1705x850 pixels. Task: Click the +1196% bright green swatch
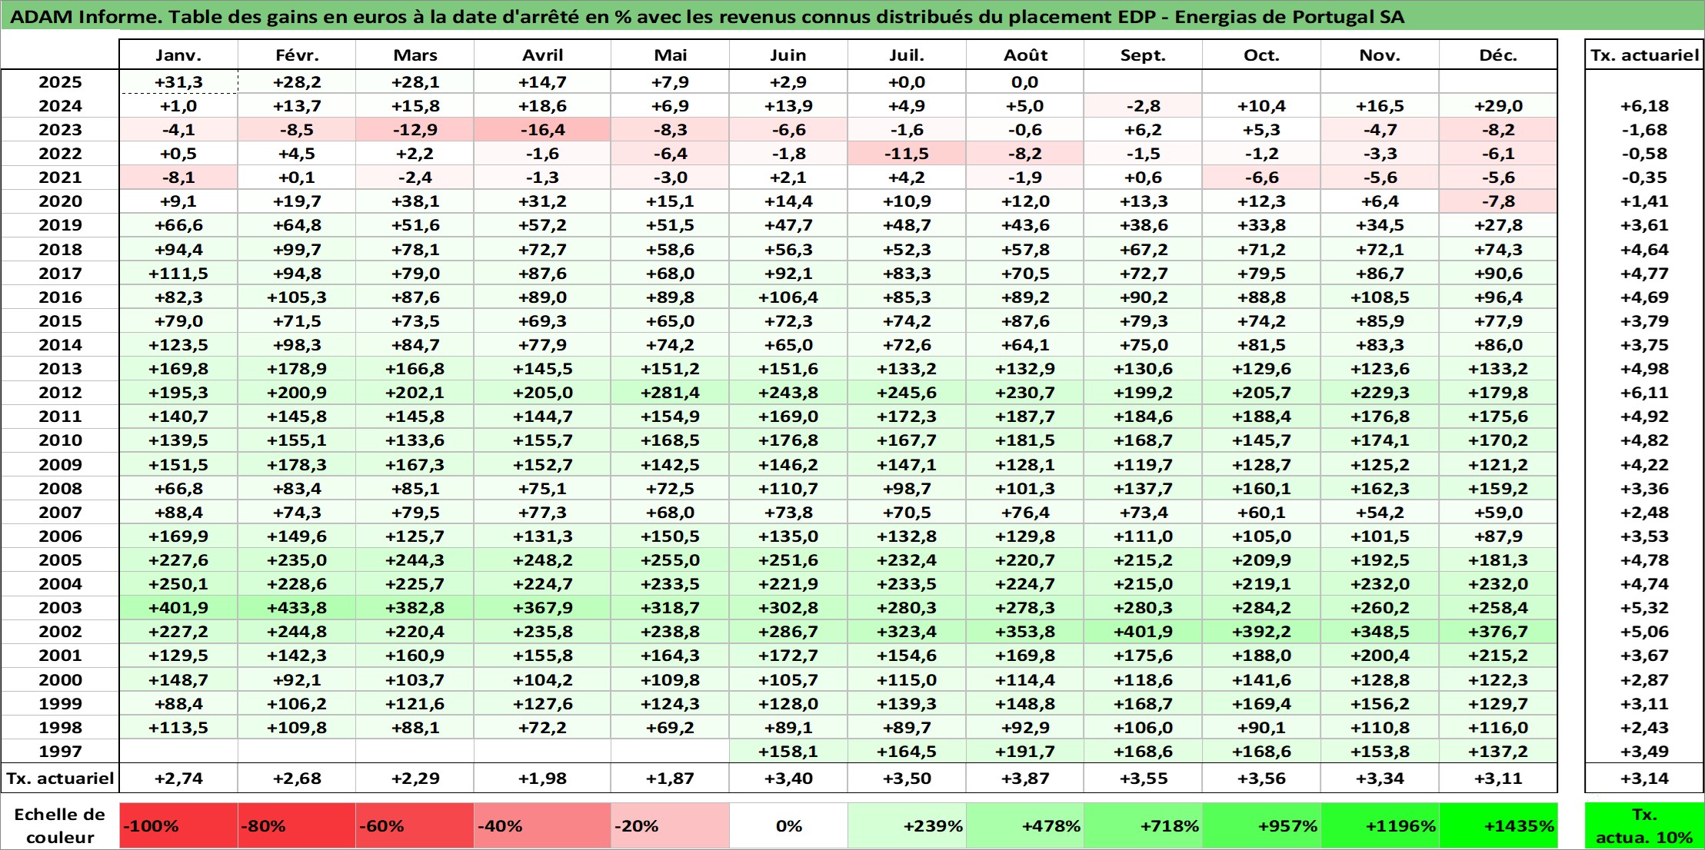click(x=1380, y=825)
